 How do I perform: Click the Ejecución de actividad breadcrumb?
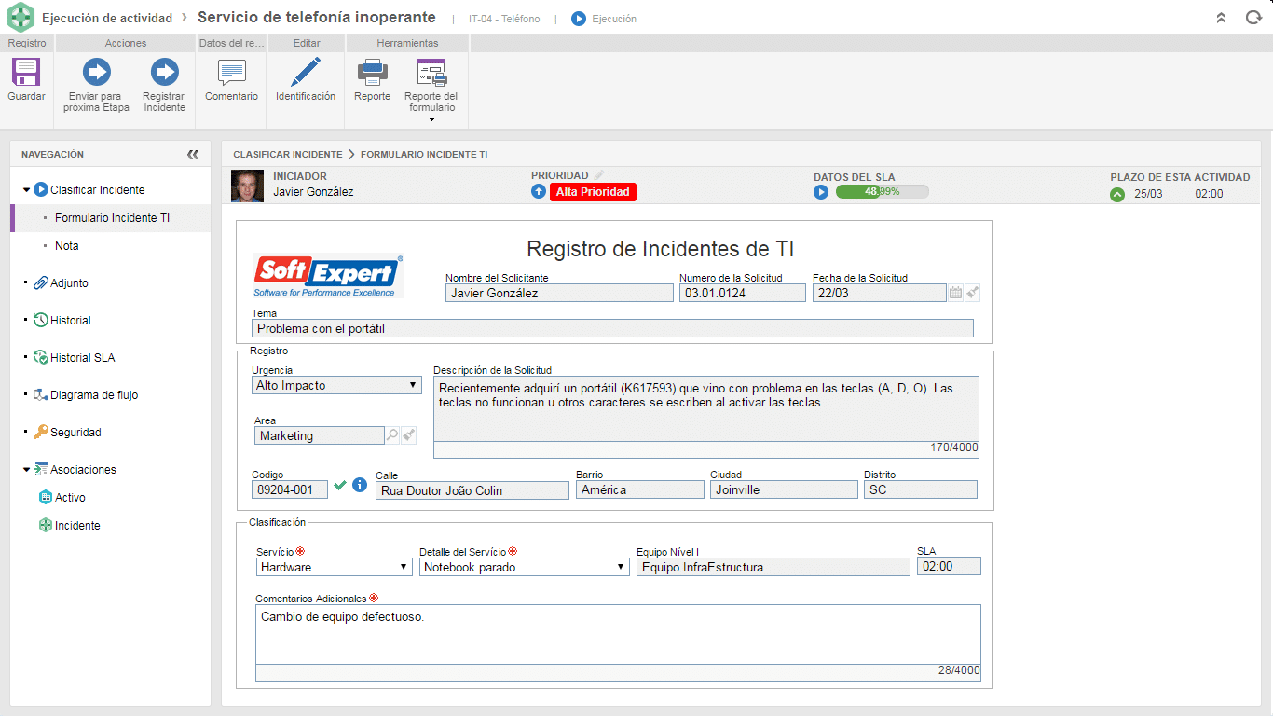(x=107, y=18)
